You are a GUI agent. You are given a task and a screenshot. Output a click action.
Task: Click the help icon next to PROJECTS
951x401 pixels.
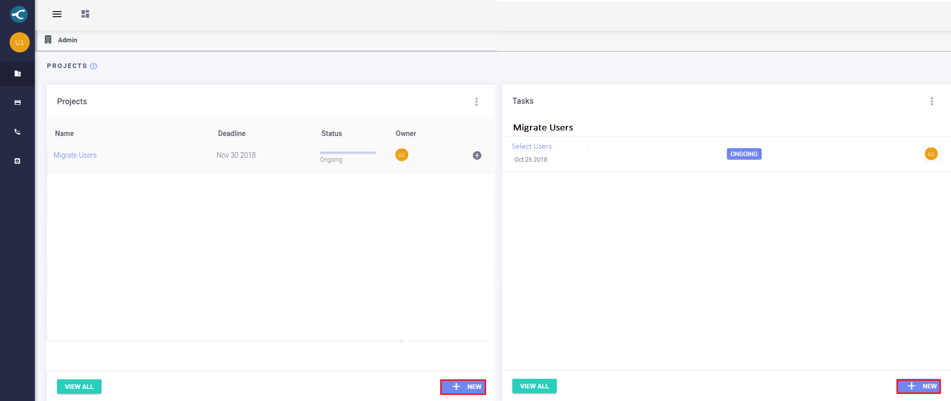[93, 66]
